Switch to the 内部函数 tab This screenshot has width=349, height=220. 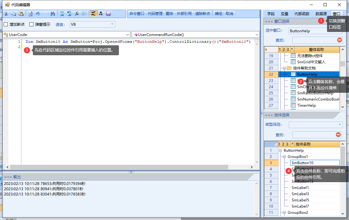point(302,14)
